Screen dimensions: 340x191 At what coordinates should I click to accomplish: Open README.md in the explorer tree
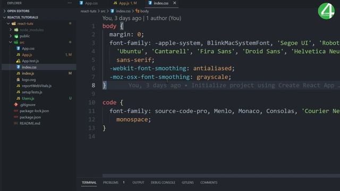click(x=30, y=124)
